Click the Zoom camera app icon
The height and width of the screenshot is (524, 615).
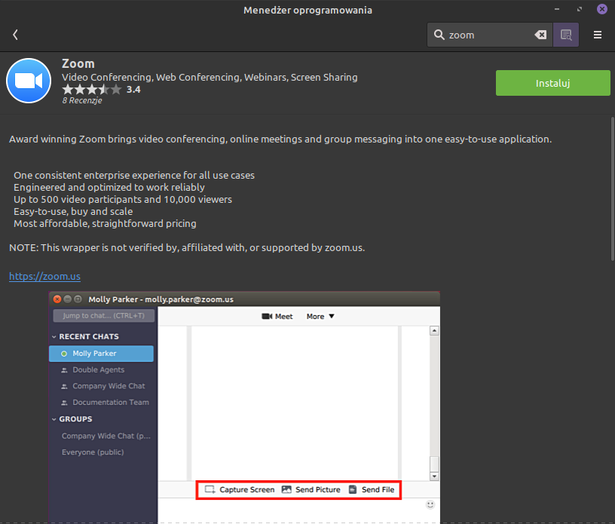(28, 81)
